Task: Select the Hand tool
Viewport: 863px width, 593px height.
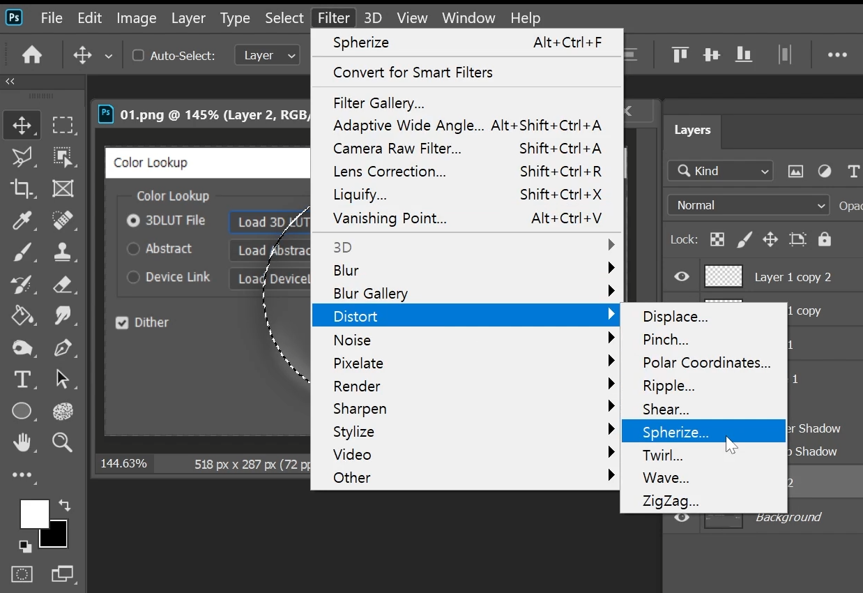Action: [22, 442]
